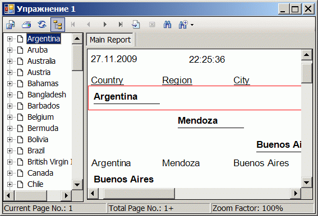Image resolution: width=318 pixels, height=216 pixels.
Task: Expand the Chile tree node
Action: point(10,184)
